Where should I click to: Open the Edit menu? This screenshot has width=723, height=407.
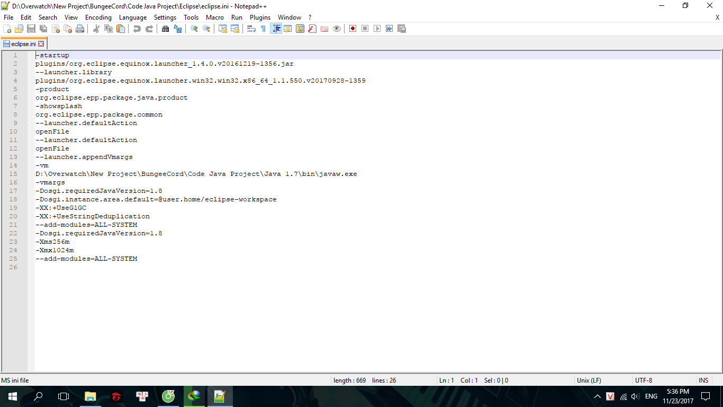click(26, 17)
